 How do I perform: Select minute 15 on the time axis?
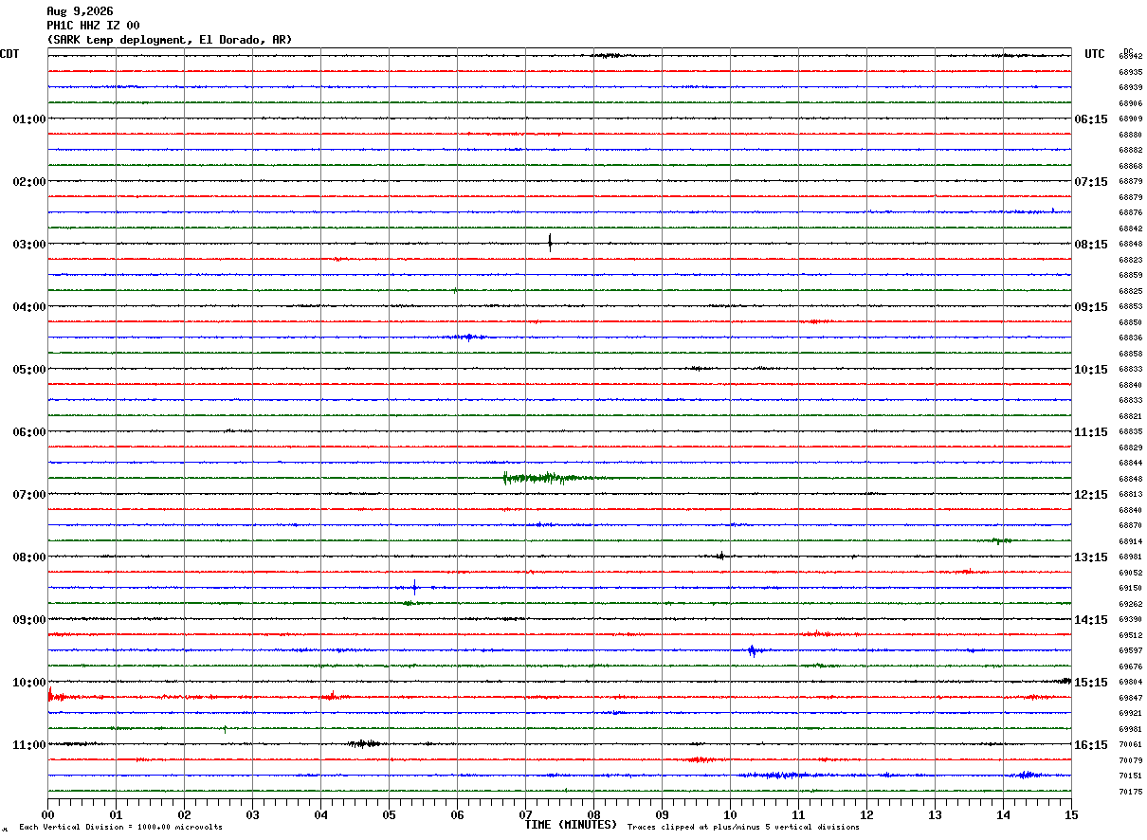(1071, 814)
